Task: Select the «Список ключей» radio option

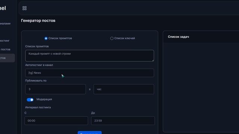Action: coord(112,38)
